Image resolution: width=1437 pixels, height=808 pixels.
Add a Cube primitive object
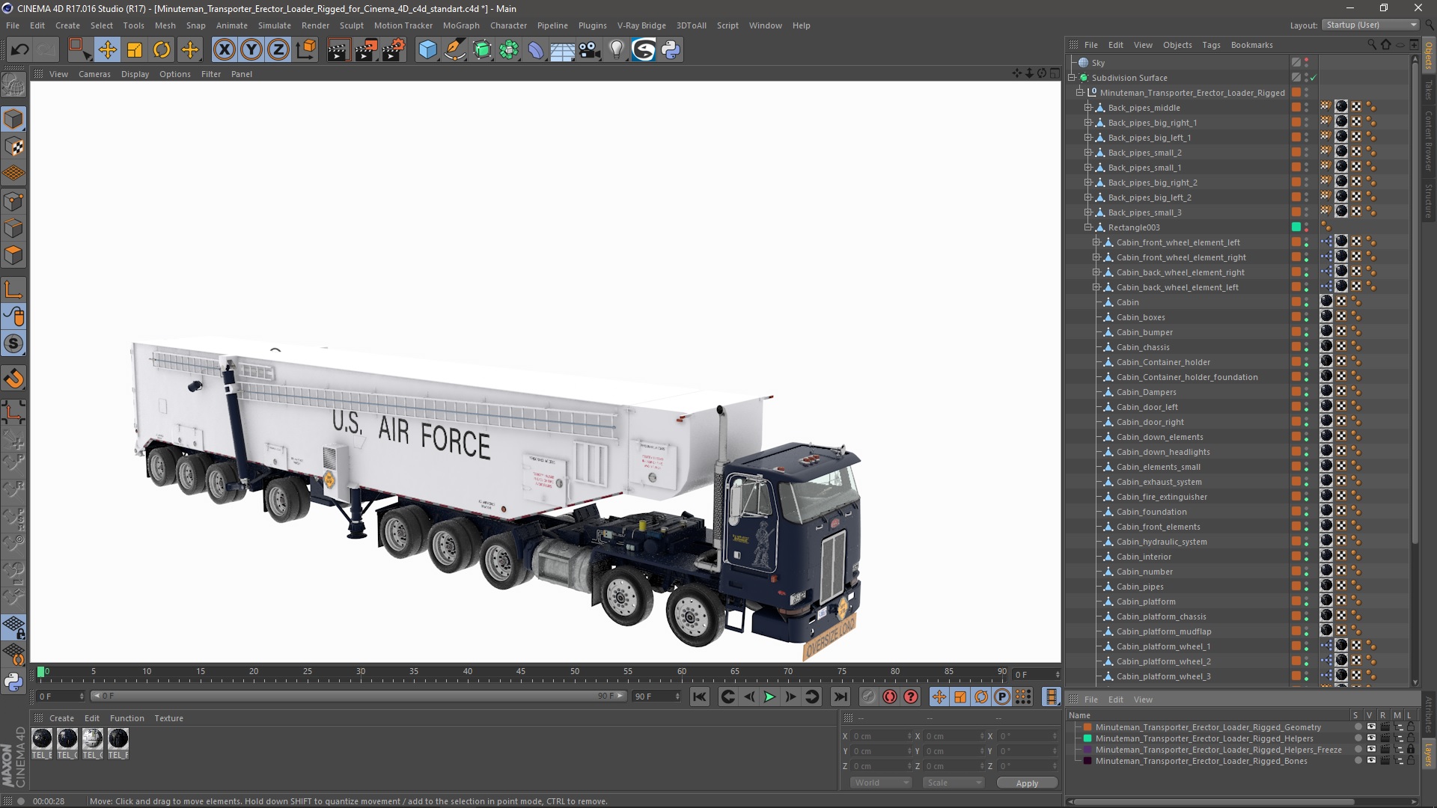click(427, 50)
